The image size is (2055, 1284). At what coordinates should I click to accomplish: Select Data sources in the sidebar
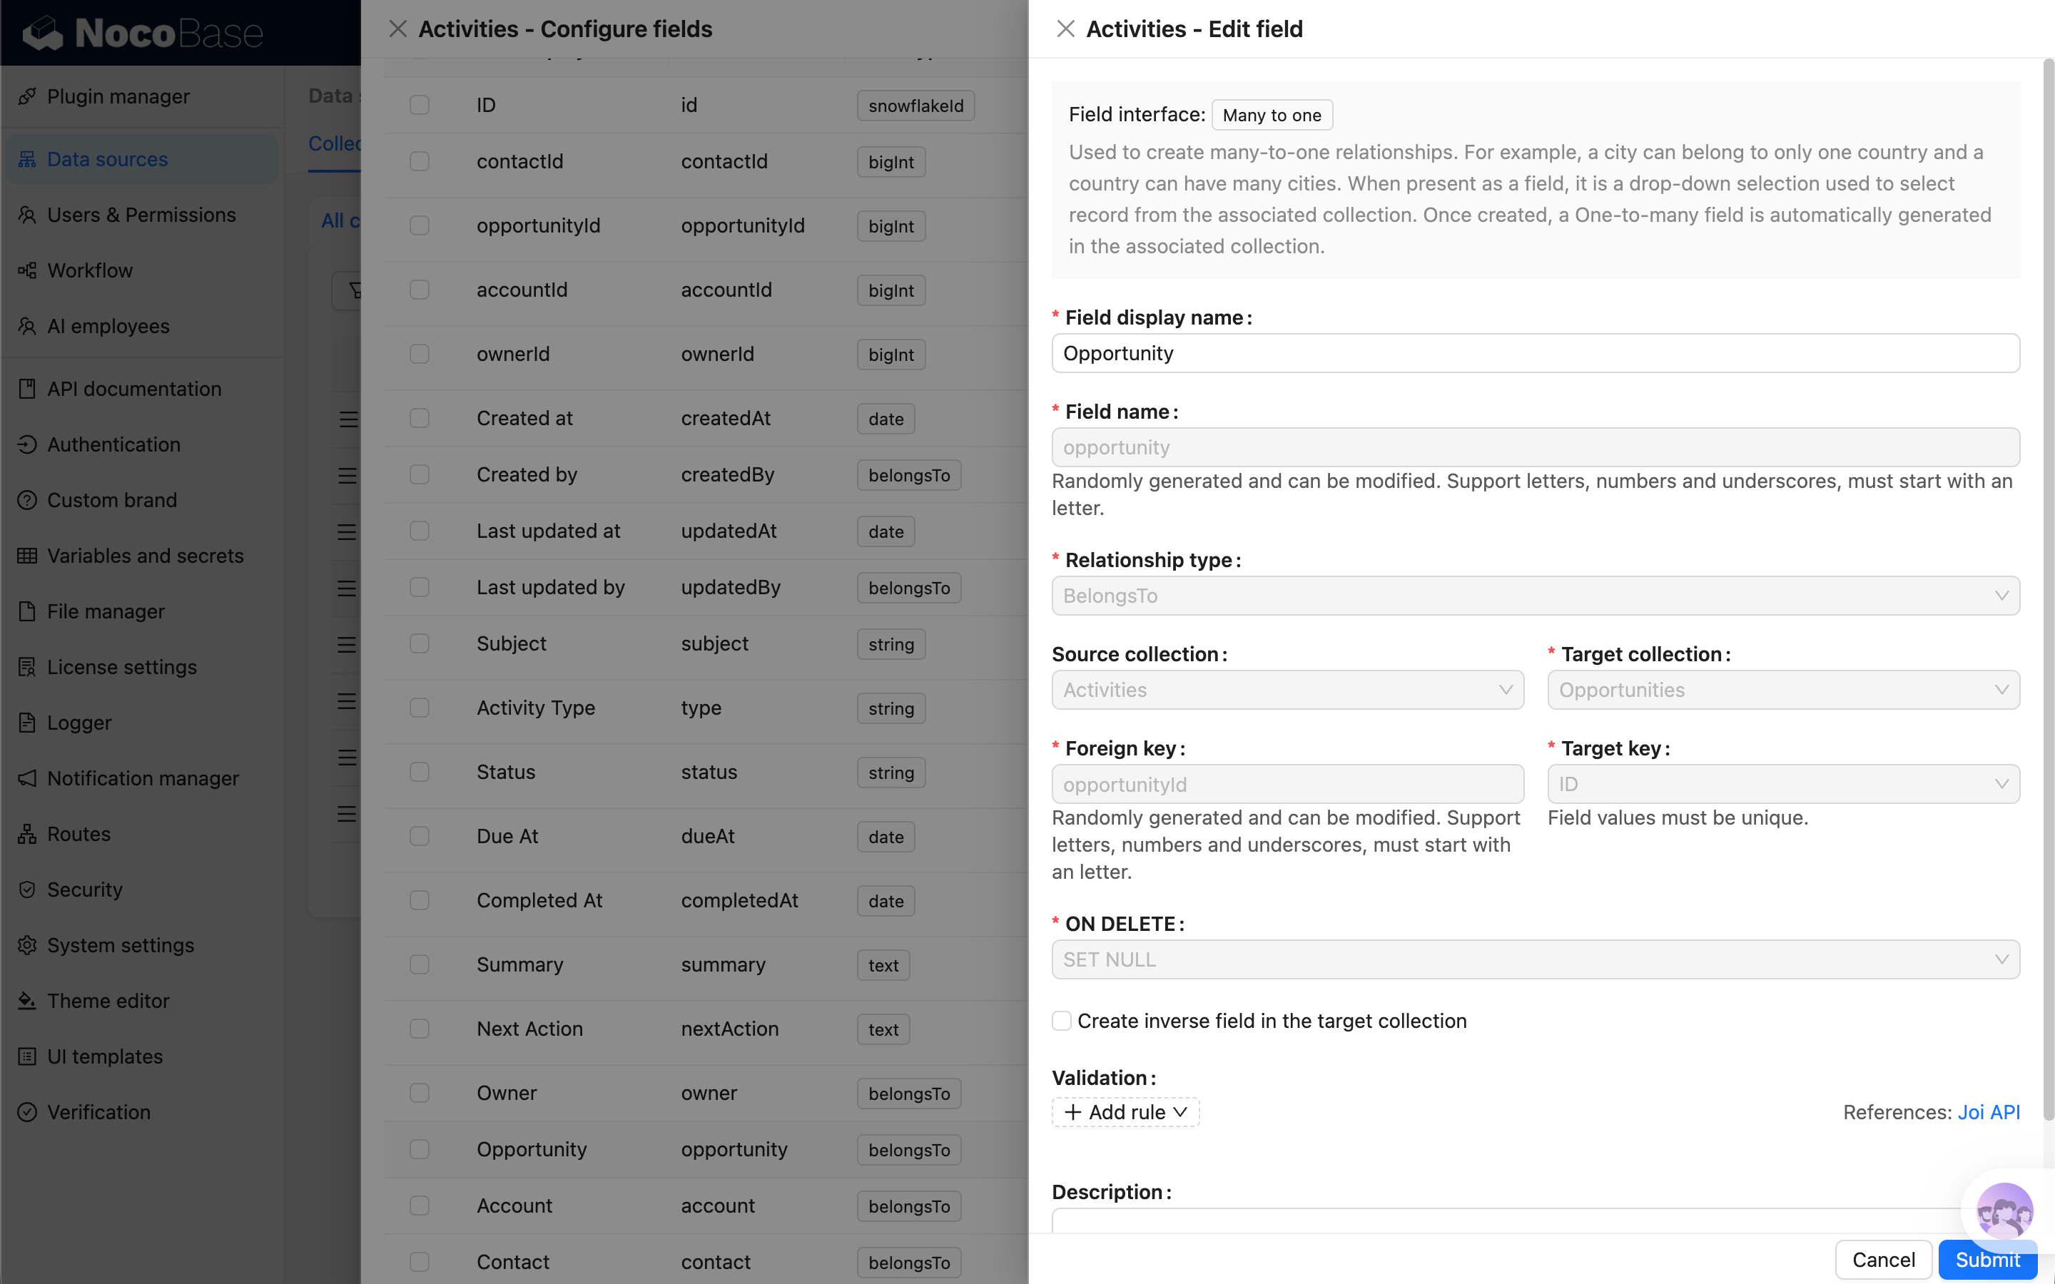point(106,159)
